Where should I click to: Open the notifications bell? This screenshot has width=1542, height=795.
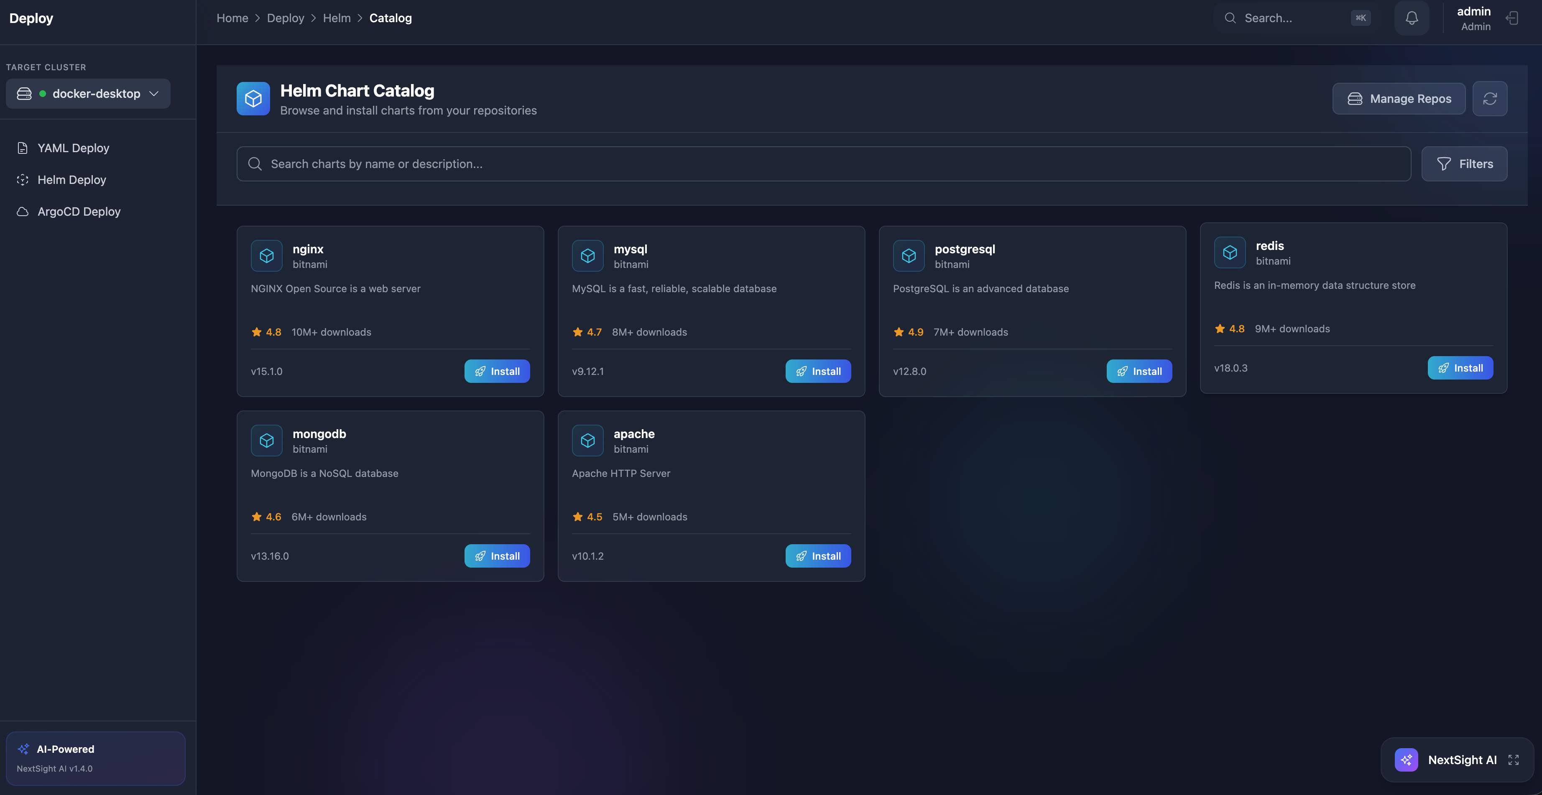tap(1412, 18)
